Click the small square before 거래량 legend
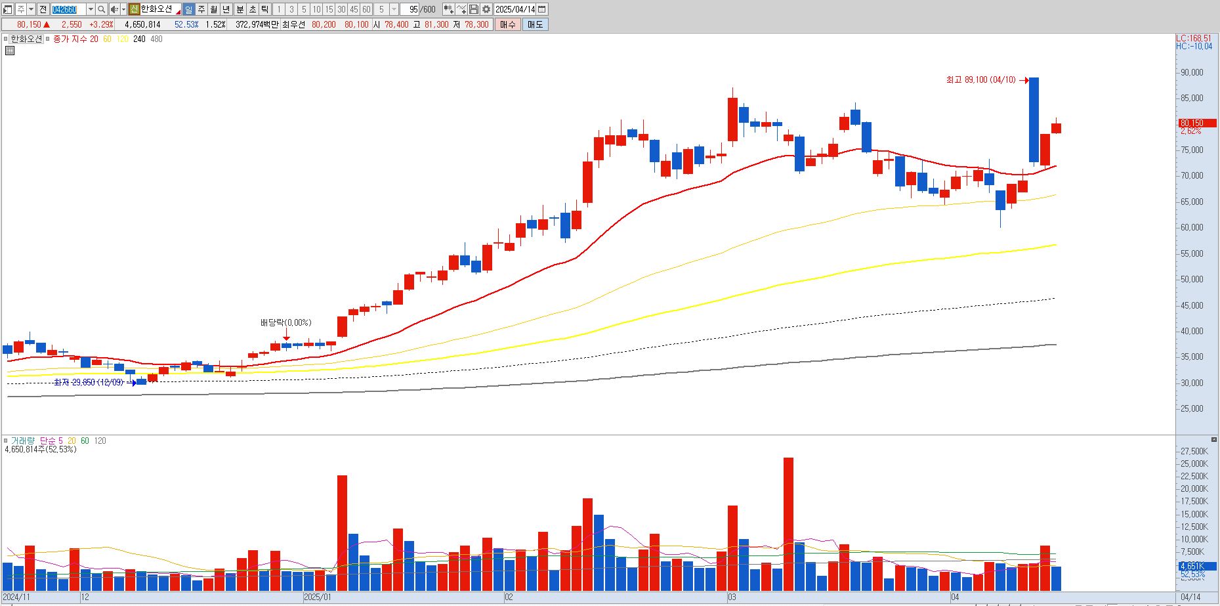 5,441
